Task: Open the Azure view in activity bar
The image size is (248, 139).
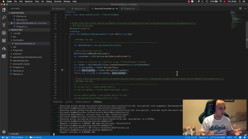Action: coord(4,48)
